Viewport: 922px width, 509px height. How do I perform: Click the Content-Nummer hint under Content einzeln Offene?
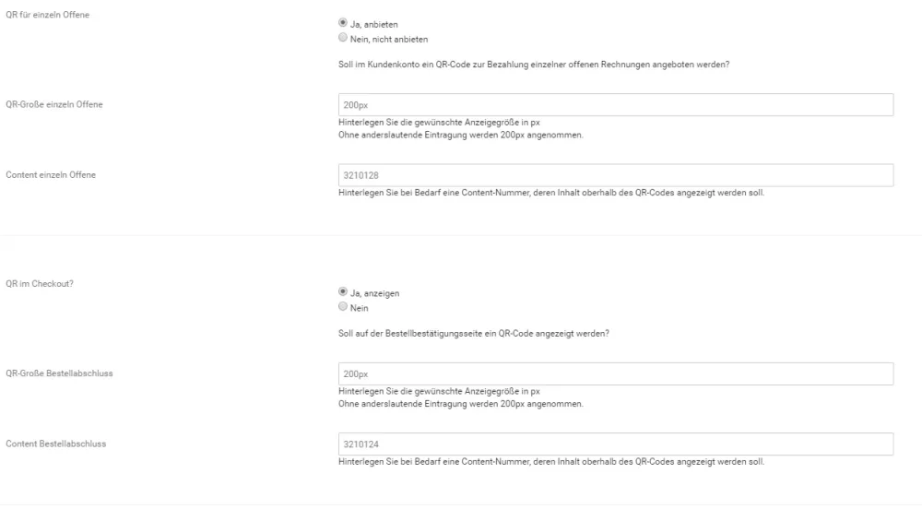(x=551, y=193)
